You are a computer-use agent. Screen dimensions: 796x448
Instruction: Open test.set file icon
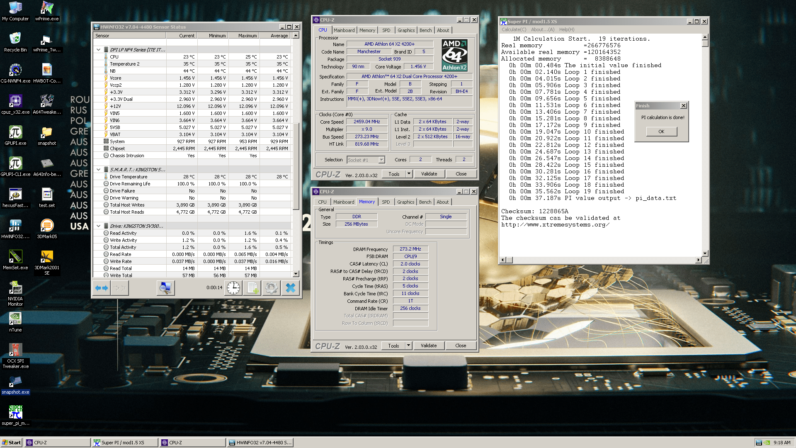point(47,198)
